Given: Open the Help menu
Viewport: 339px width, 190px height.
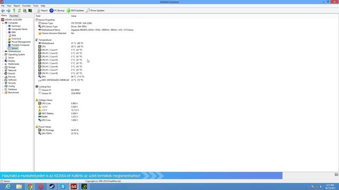Looking at the screenshot, I should [43, 6].
